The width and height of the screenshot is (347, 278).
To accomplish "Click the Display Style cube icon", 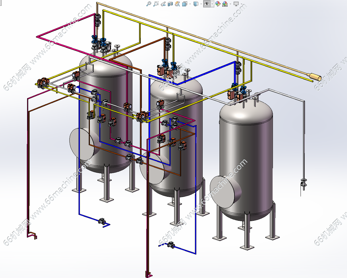I will (196, 4).
